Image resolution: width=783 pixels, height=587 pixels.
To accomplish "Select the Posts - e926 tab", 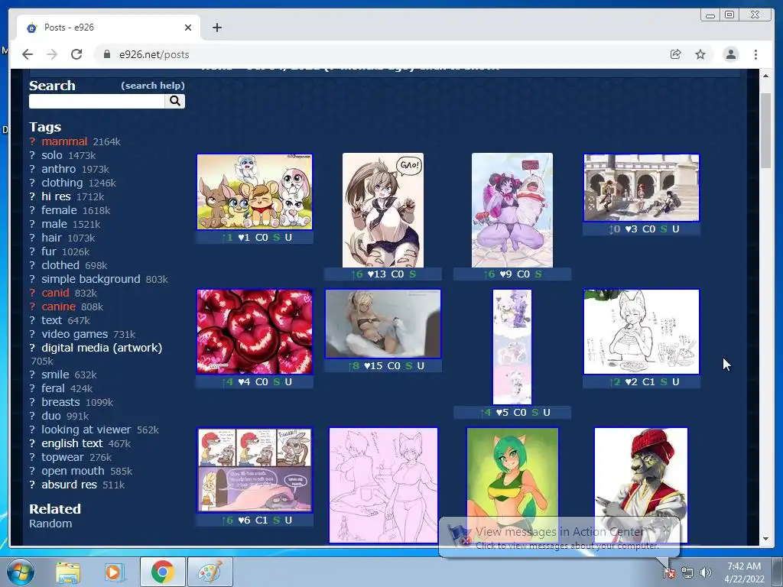I will pyautogui.click(x=109, y=28).
